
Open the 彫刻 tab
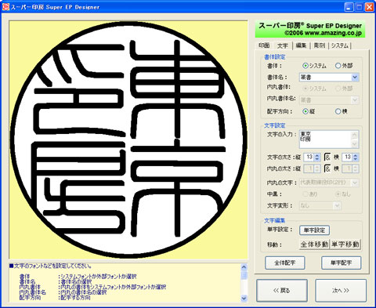[x=320, y=45]
